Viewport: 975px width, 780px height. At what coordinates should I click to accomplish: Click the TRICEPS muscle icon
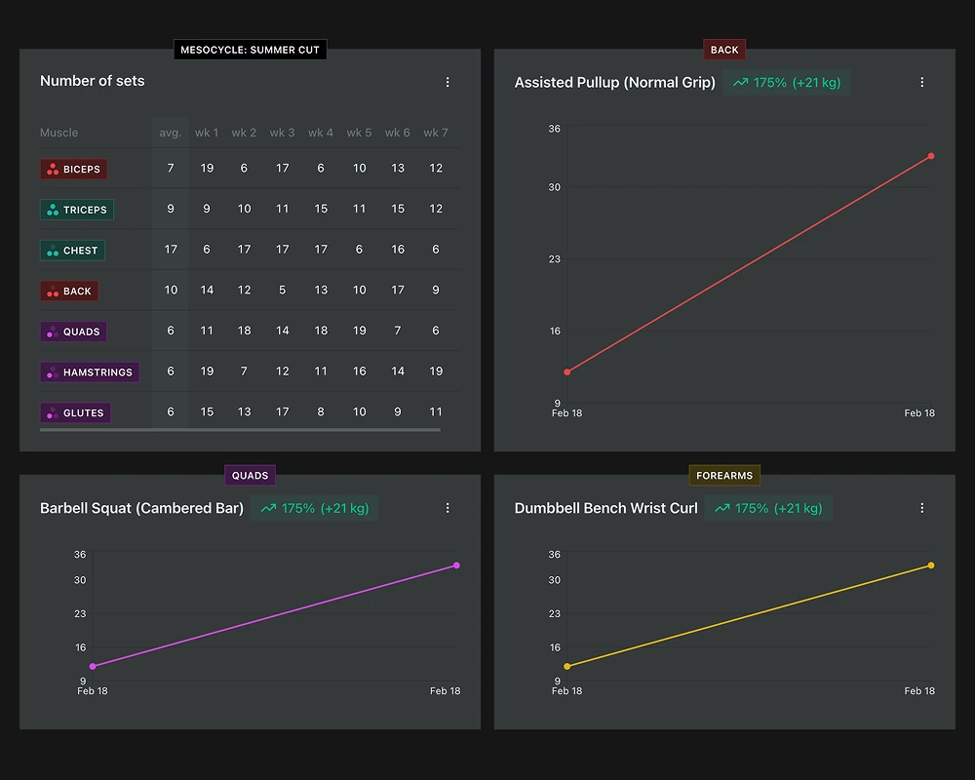click(x=54, y=209)
